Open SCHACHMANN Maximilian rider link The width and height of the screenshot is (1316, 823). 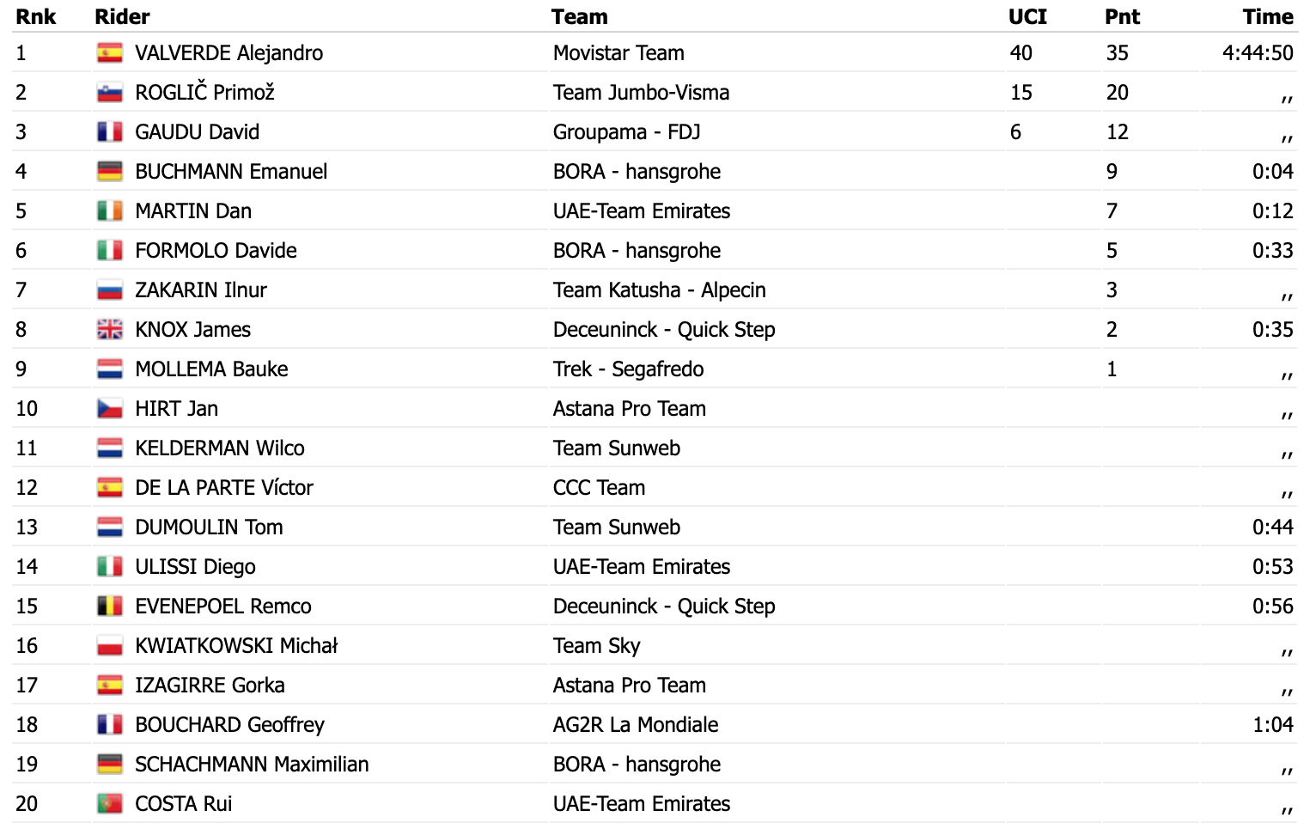252,765
